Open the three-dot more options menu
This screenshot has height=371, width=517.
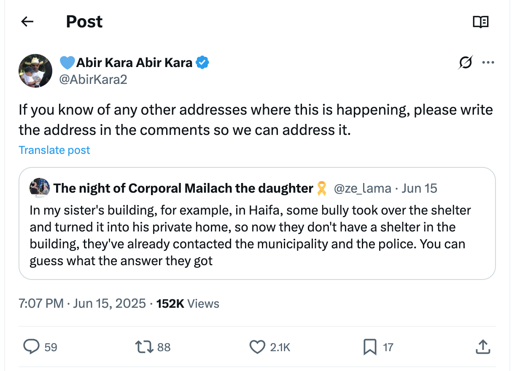(x=488, y=63)
